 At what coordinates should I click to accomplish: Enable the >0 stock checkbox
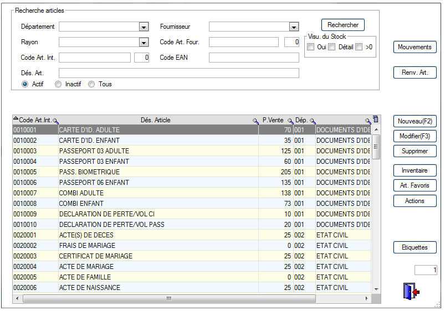[x=359, y=47]
